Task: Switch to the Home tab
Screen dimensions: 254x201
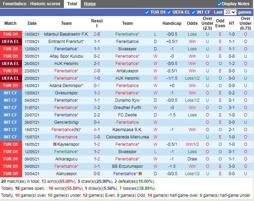Action: 90,4
